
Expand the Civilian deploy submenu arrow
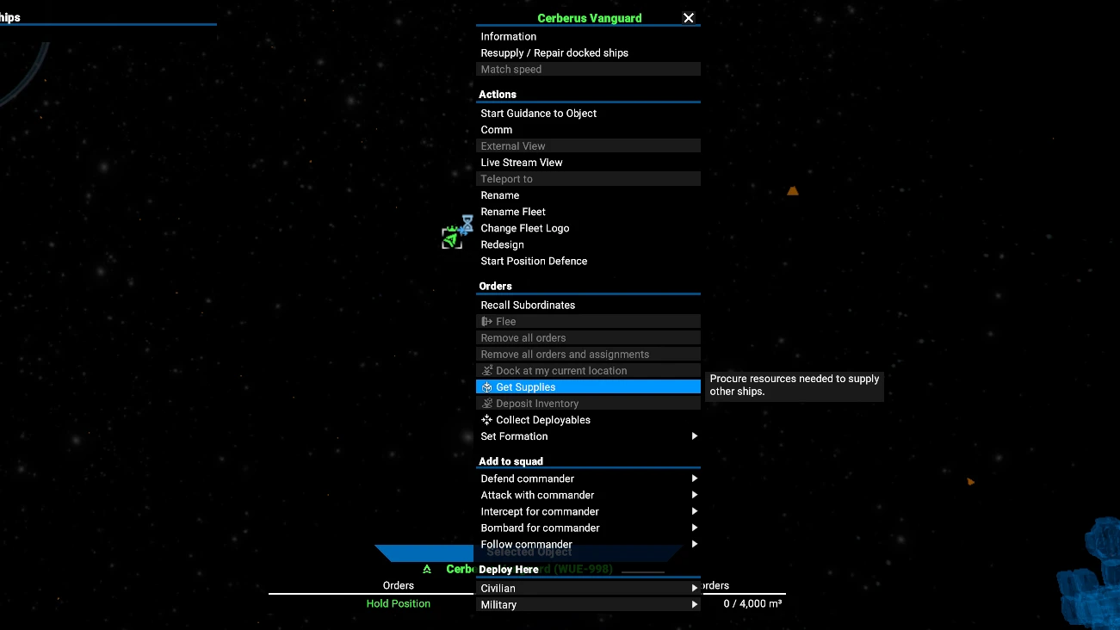(x=694, y=588)
